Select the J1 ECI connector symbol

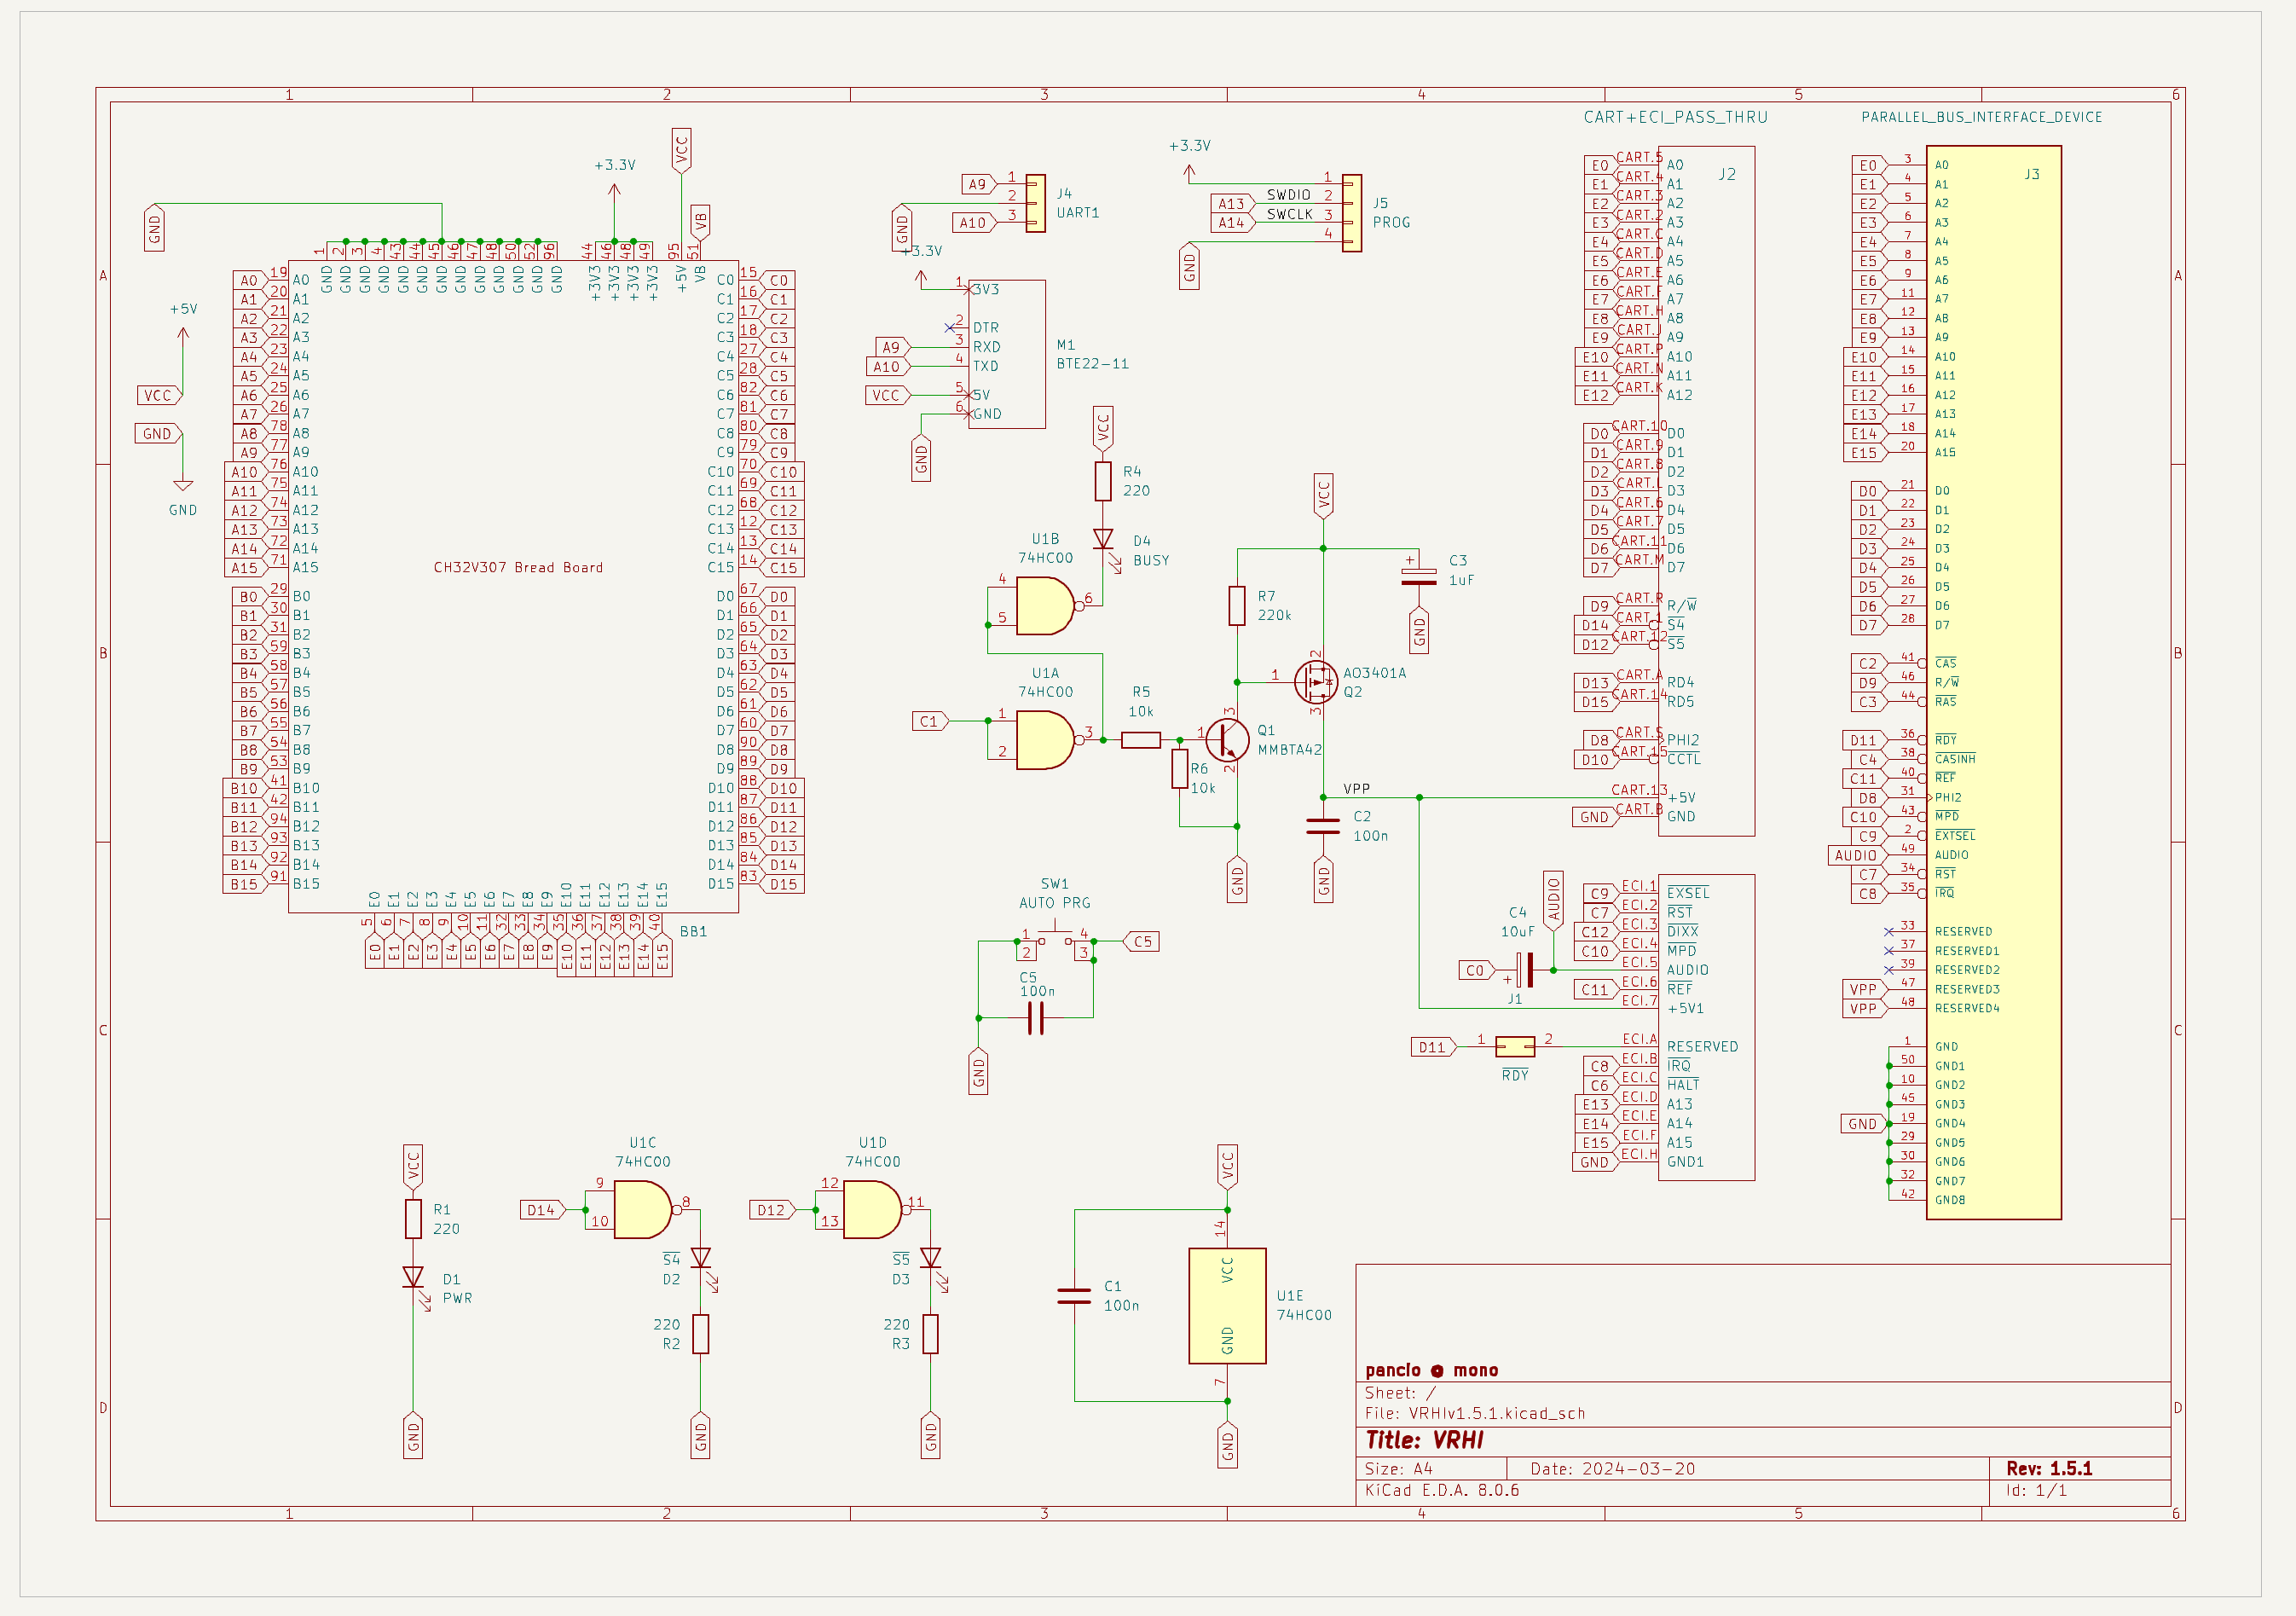(x=1707, y=1020)
